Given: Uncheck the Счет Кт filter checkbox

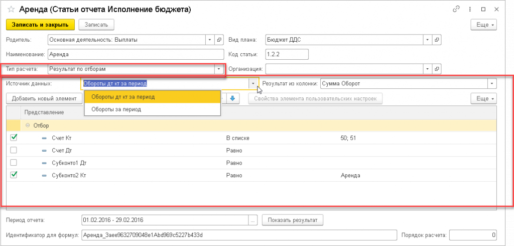Looking at the screenshot, I should point(14,138).
